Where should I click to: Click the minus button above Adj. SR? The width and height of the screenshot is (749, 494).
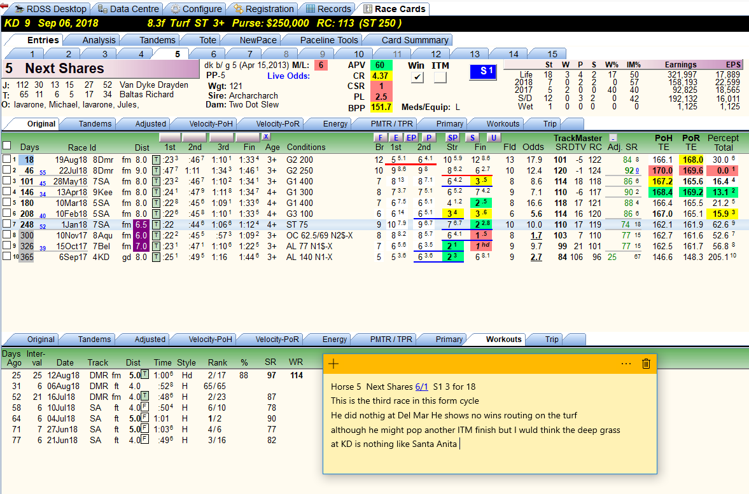click(613, 138)
